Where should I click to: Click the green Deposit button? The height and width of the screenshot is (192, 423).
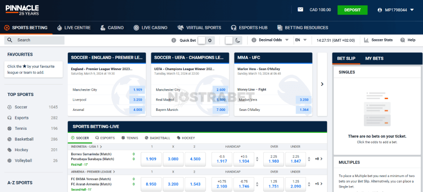pos(352,10)
